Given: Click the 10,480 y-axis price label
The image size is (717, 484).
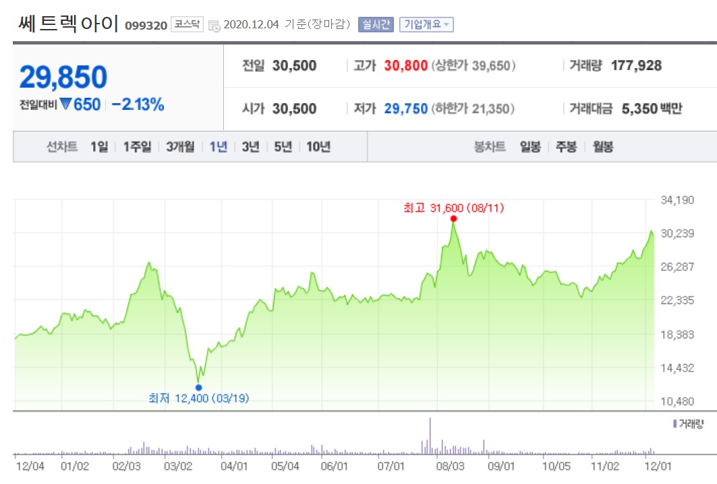Looking at the screenshot, I should click(x=677, y=401).
